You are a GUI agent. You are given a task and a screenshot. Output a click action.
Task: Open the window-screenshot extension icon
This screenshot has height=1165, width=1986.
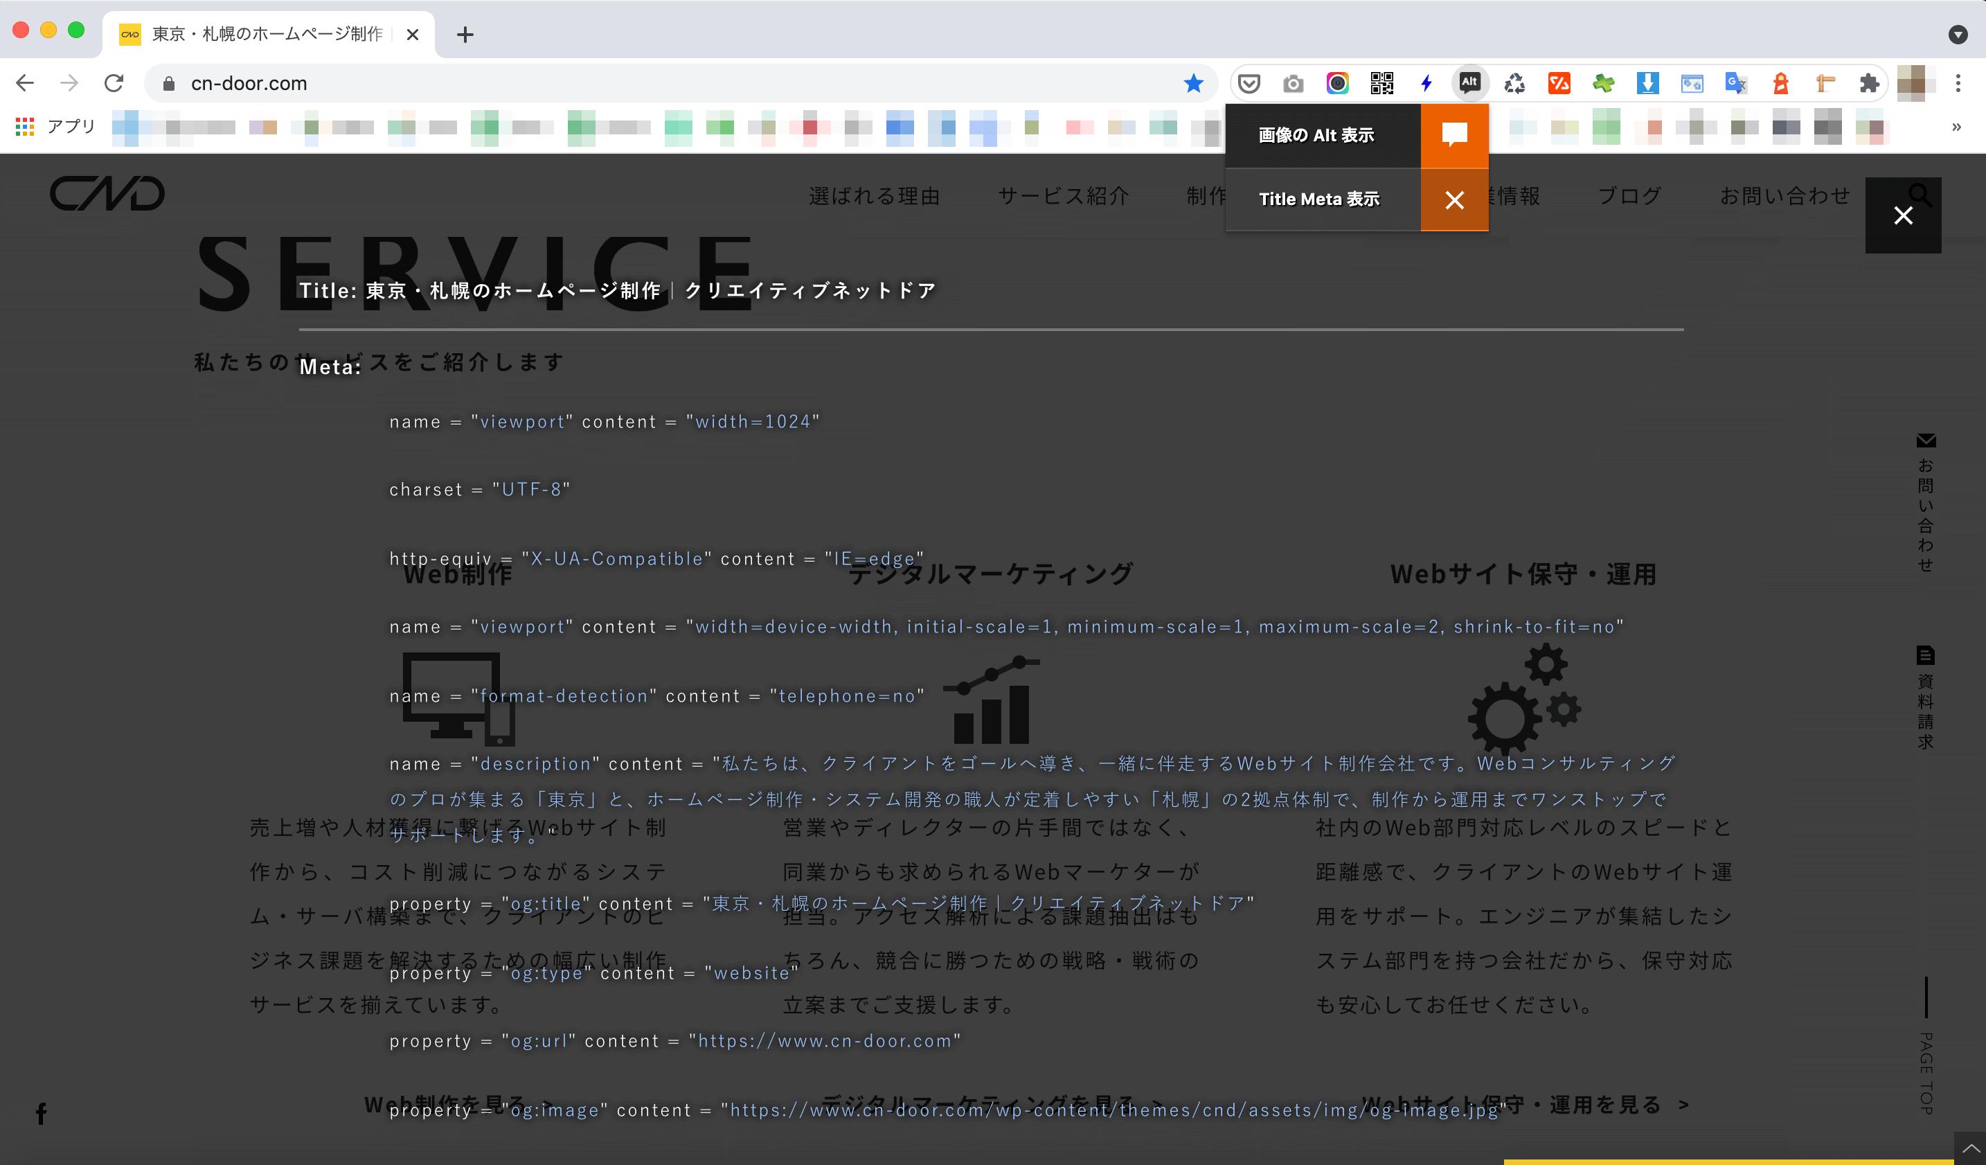(1691, 84)
